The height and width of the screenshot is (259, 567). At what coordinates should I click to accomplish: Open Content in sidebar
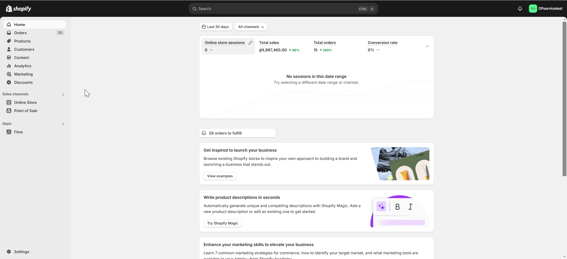(35, 58)
